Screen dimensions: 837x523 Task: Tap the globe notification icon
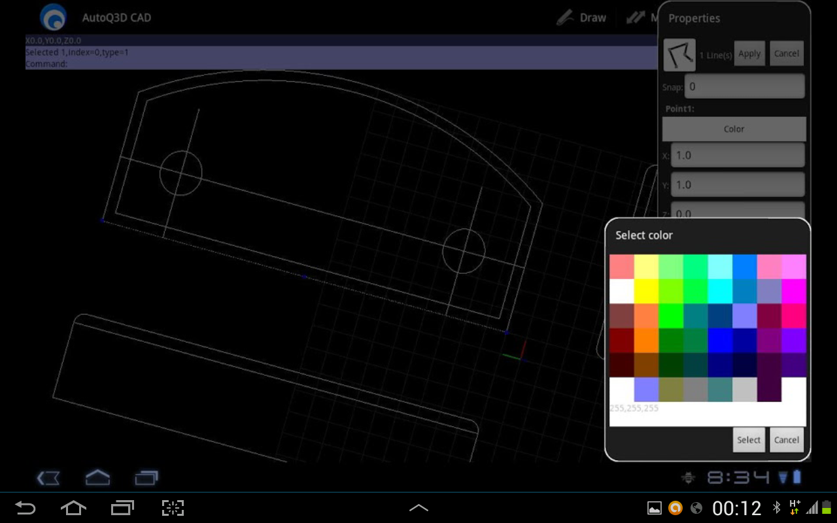point(696,508)
